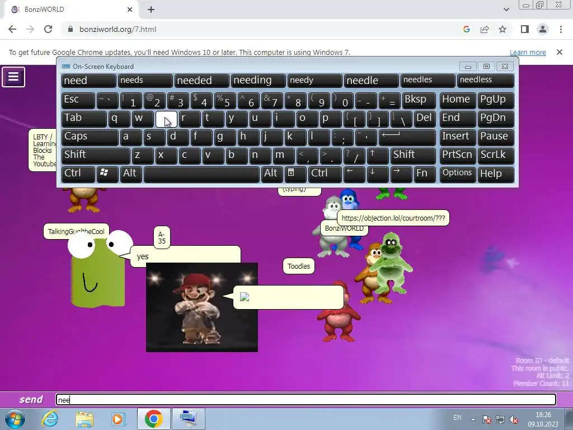Viewport: 573px width, 430px height.
Task: Launch Internet Explorer from taskbar
Action: [x=50, y=419]
